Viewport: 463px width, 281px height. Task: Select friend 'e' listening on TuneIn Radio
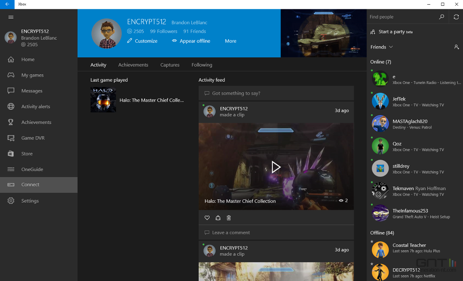tap(415, 79)
